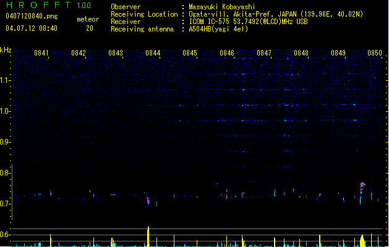Click the 'Receiving antenna' label
Image resolution: width=389 pixels, height=247 pixels.
tap(142, 29)
